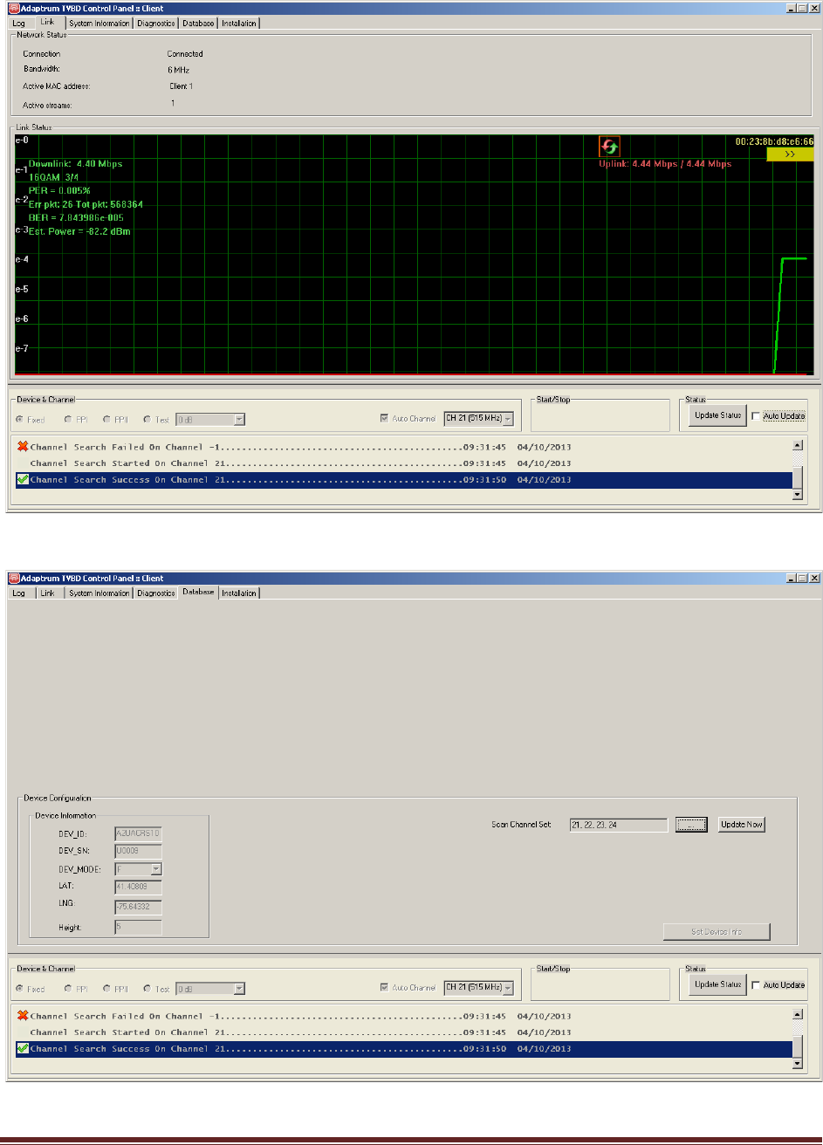The width and height of the screenshot is (823, 1145).
Task: Select the Fixed radio button in lower window
Action: pos(21,989)
